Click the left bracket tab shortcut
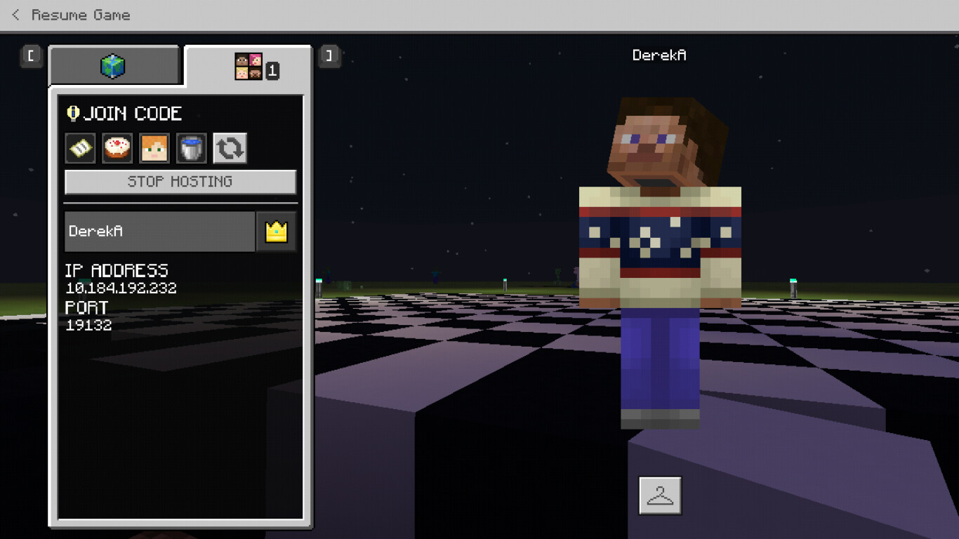The width and height of the screenshot is (959, 539). pyautogui.click(x=32, y=55)
